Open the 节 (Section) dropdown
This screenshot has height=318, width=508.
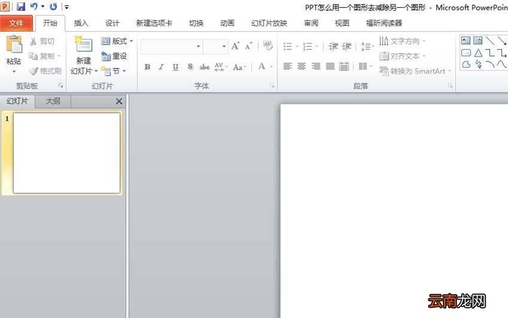pyautogui.click(x=114, y=71)
